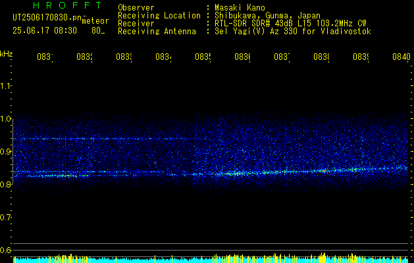
Task: Click the word meteor in the header
Action: [95, 21]
